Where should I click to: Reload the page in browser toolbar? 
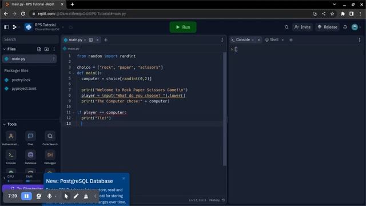click(x=23, y=14)
